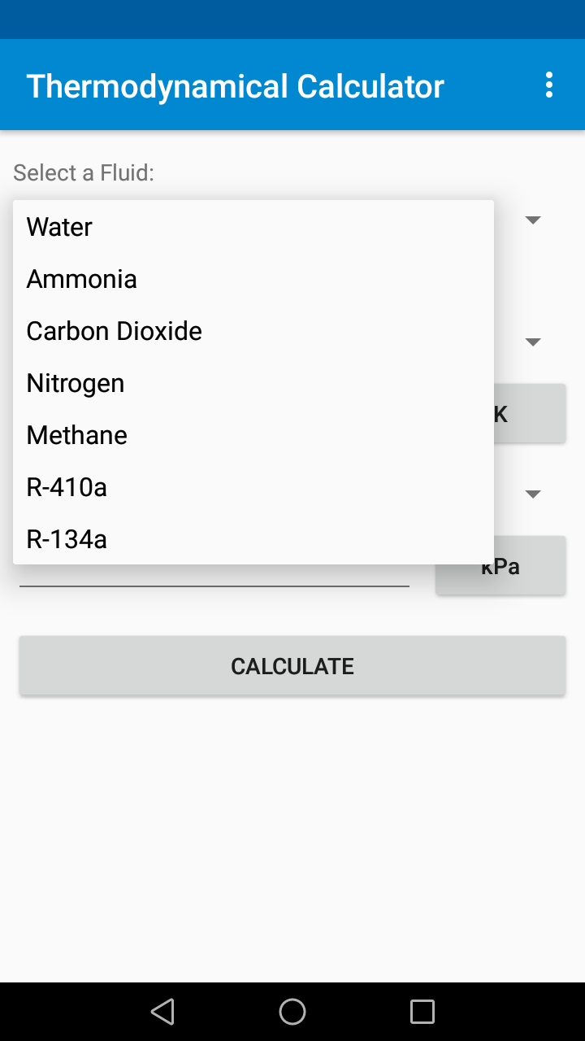Tap the Android back navigation icon
585x1041 pixels.
162,1012
